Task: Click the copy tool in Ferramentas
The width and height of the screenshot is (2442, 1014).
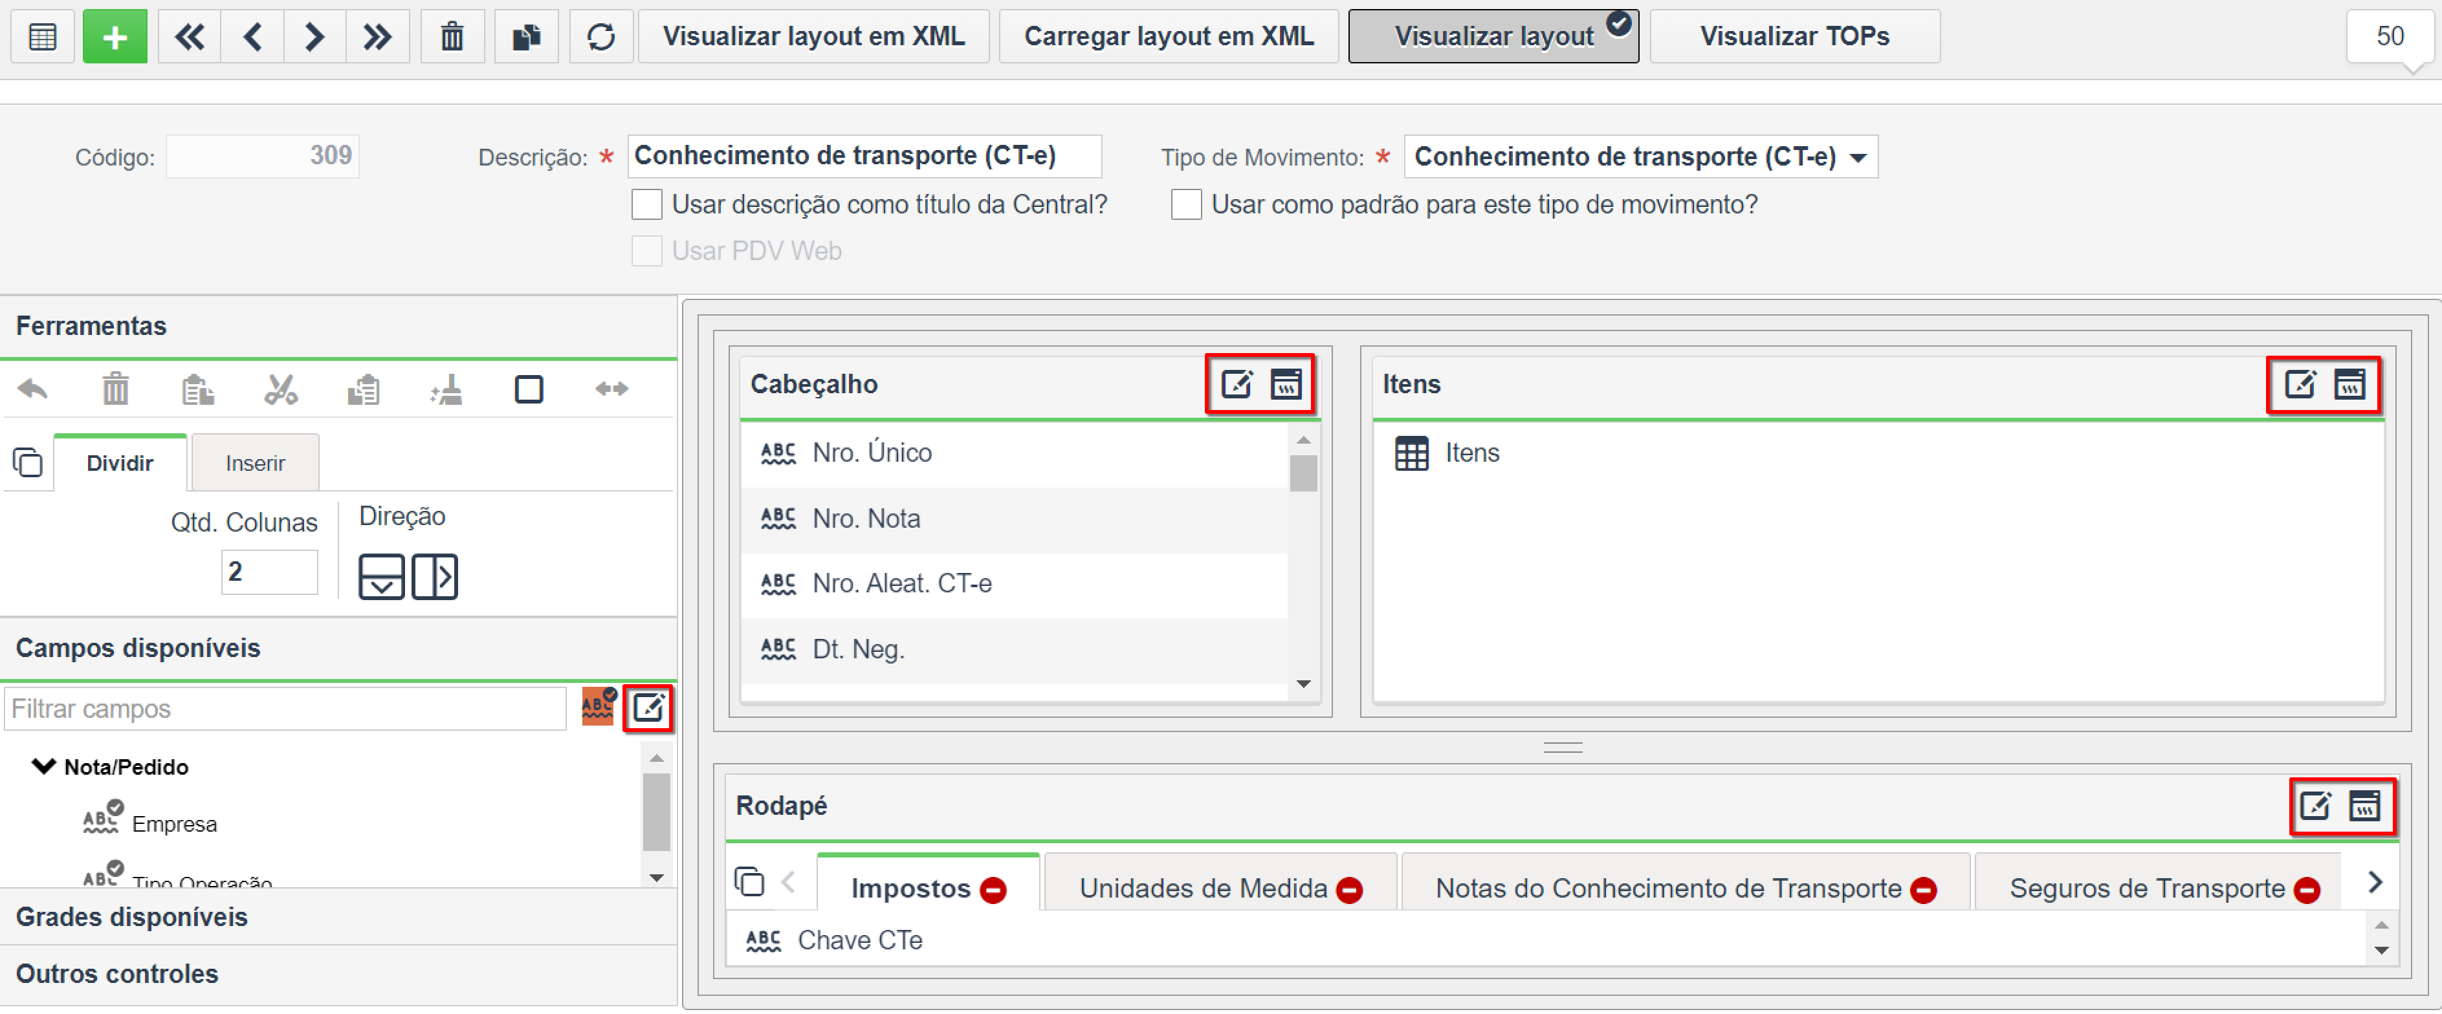Action: click(x=198, y=389)
